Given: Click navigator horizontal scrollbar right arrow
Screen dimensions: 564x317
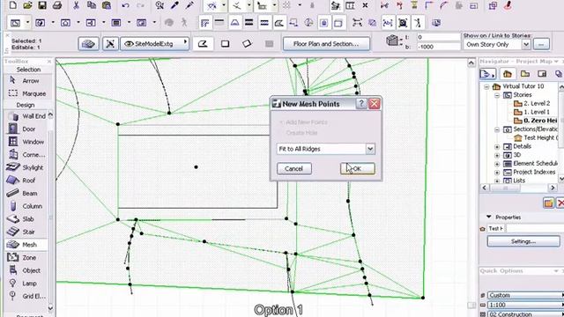Looking at the screenshot, I should coord(553,188).
